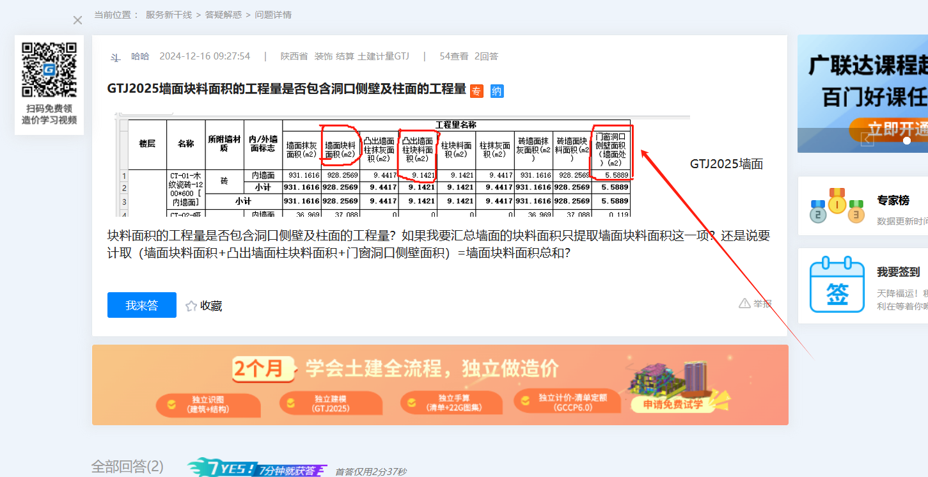The height and width of the screenshot is (477, 928).
Task: Click the 54查看 view count
Action: (454, 56)
